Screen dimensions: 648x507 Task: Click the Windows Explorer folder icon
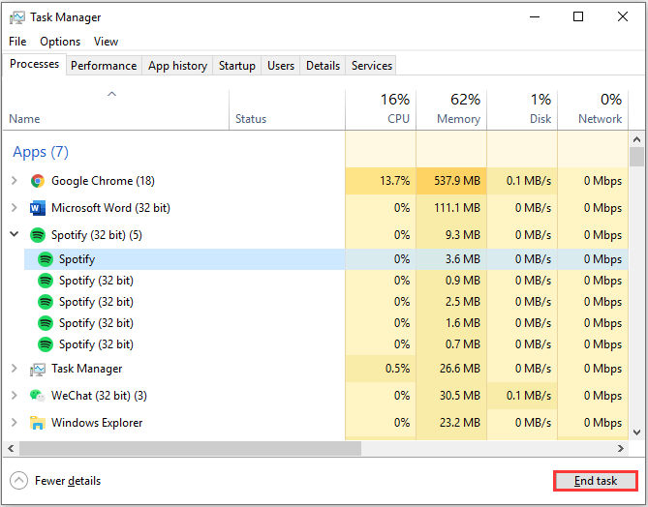38,423
